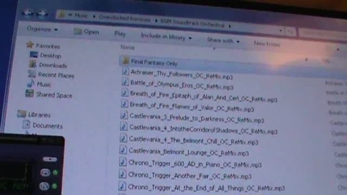Click the Castlevania 3 Prelude mp3 icon
The width and height of the screenshot is (347, 195).
point(124,115)
